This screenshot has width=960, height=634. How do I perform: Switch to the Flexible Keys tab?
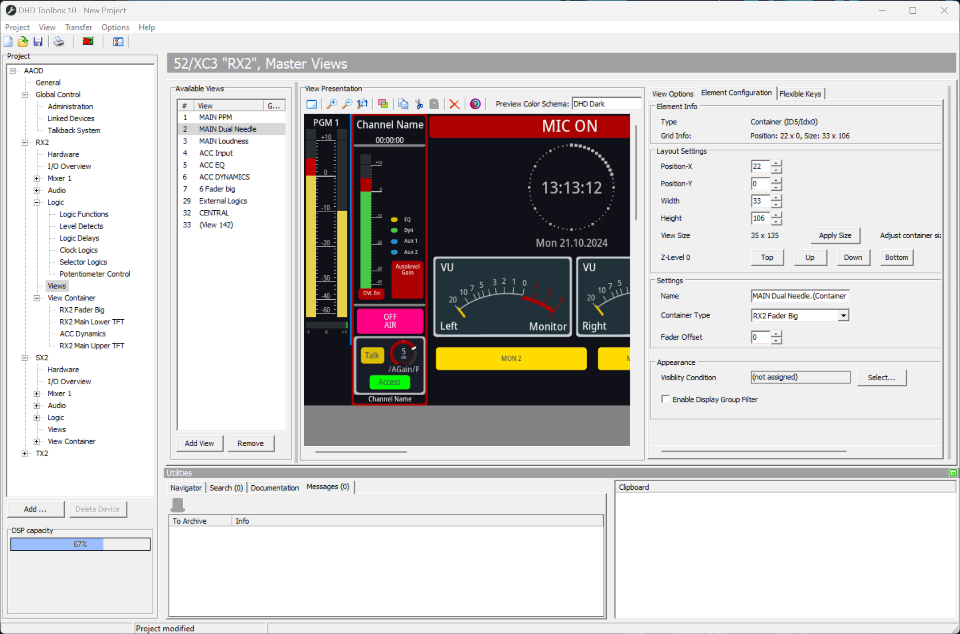(800, 93)
